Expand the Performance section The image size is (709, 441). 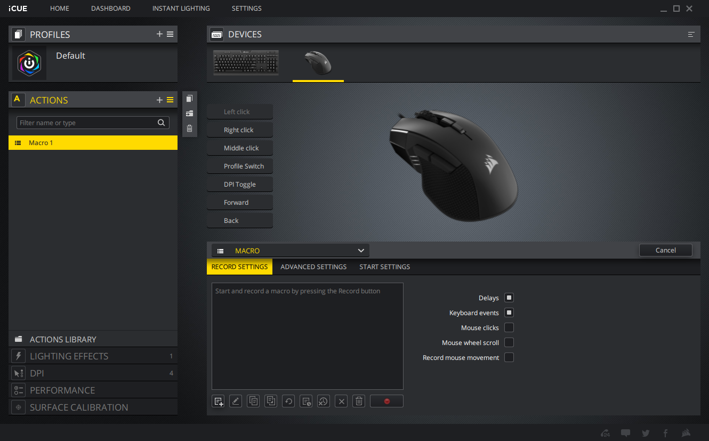(x=93, y=390)
